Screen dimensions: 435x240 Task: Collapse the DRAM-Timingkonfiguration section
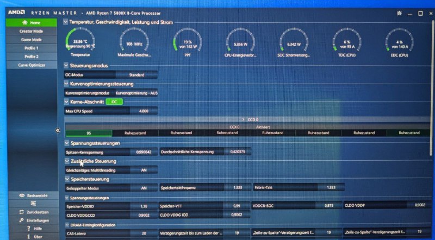pos(67,225)
